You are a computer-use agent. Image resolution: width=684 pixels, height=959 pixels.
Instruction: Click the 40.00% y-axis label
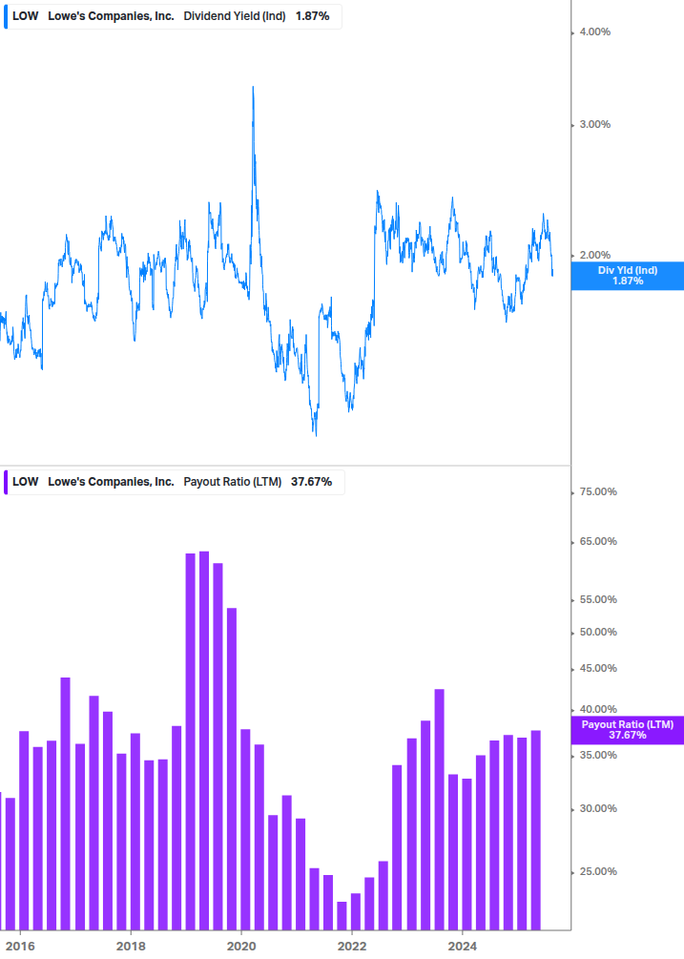[598, 709]
